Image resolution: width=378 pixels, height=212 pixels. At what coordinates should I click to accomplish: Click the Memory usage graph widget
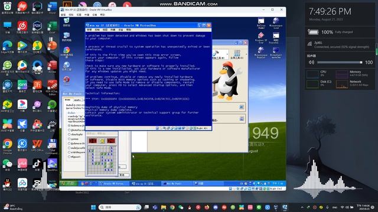[341, 74]
